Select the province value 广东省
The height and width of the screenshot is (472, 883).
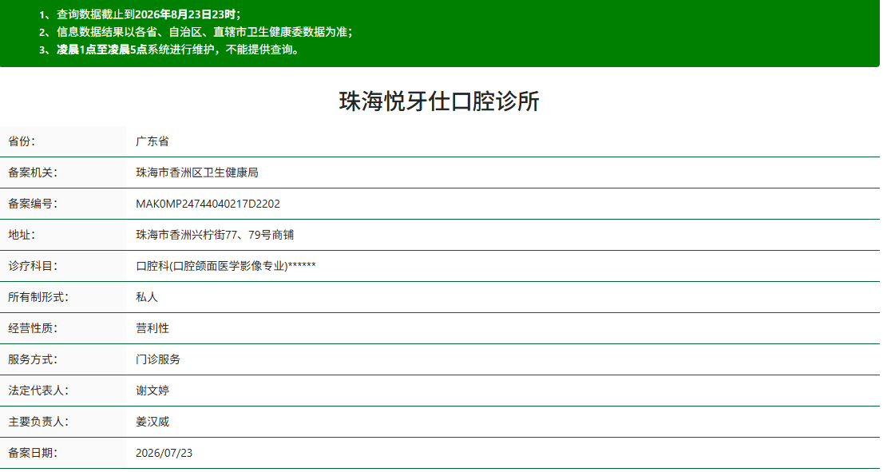[x=152, y=141]
